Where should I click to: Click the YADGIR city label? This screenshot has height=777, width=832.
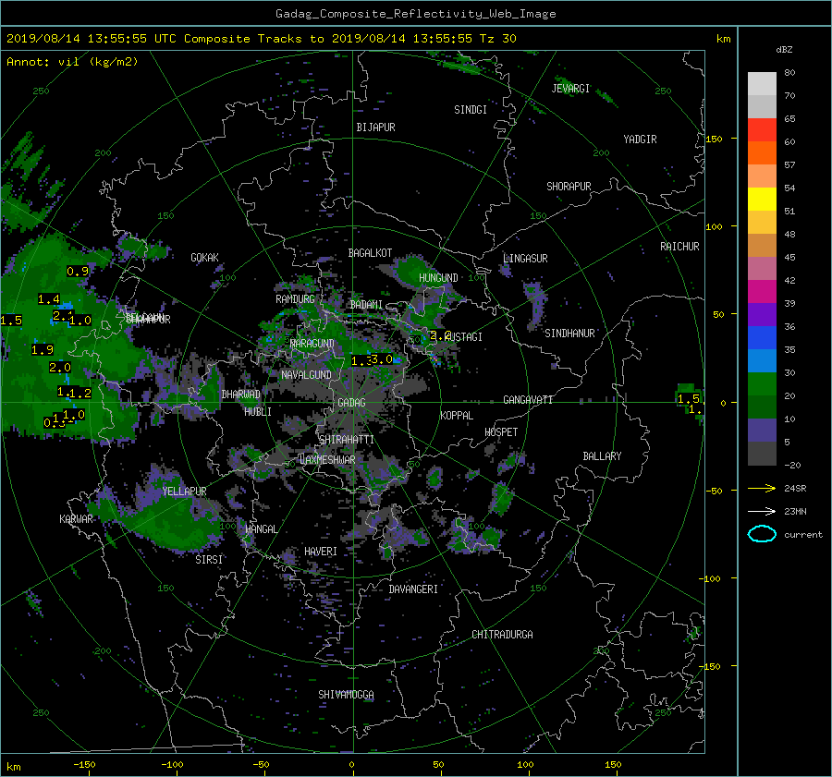(640, 140)
